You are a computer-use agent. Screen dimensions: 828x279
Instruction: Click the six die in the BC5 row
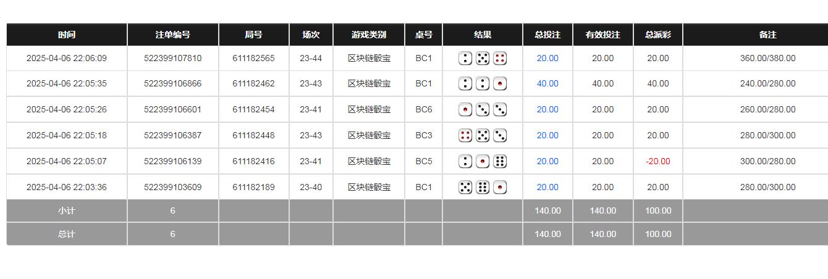(500, 162)
